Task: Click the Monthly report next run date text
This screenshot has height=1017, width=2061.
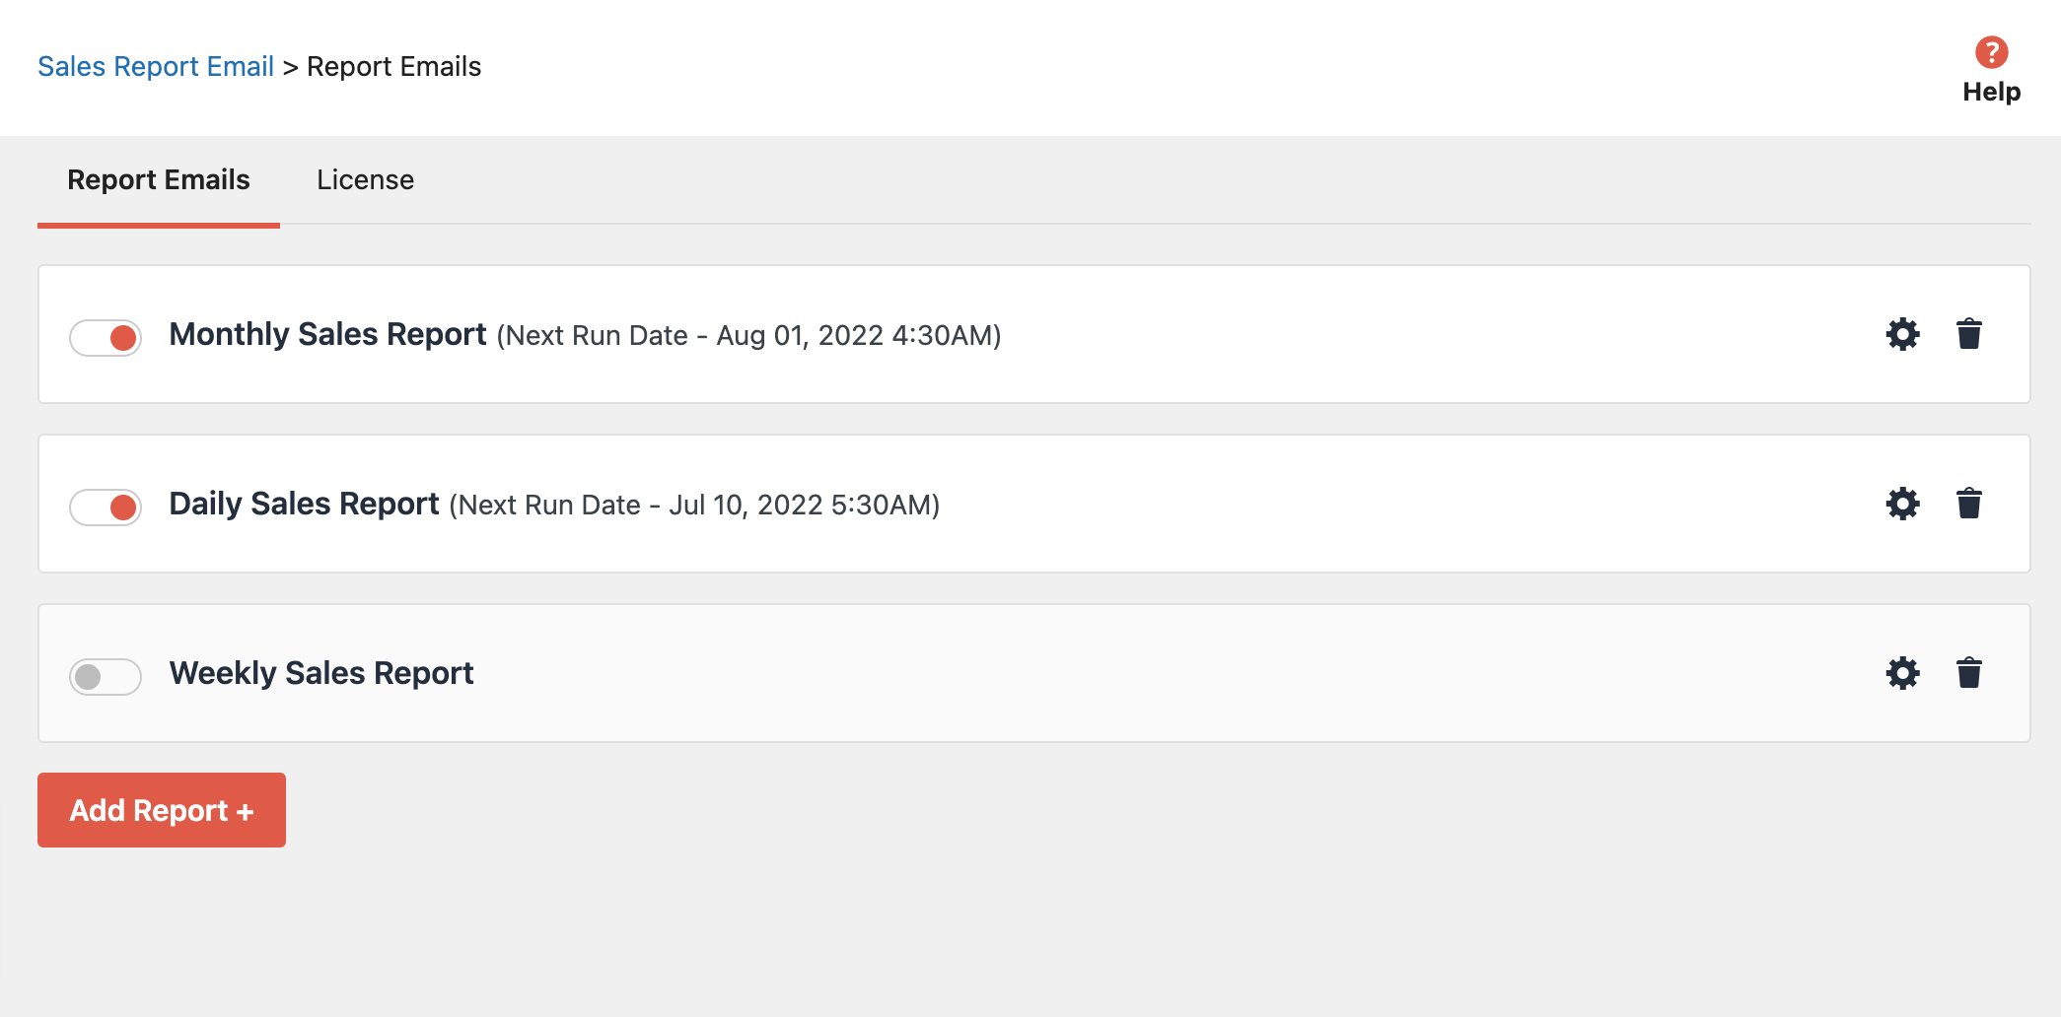Action: 749,336
